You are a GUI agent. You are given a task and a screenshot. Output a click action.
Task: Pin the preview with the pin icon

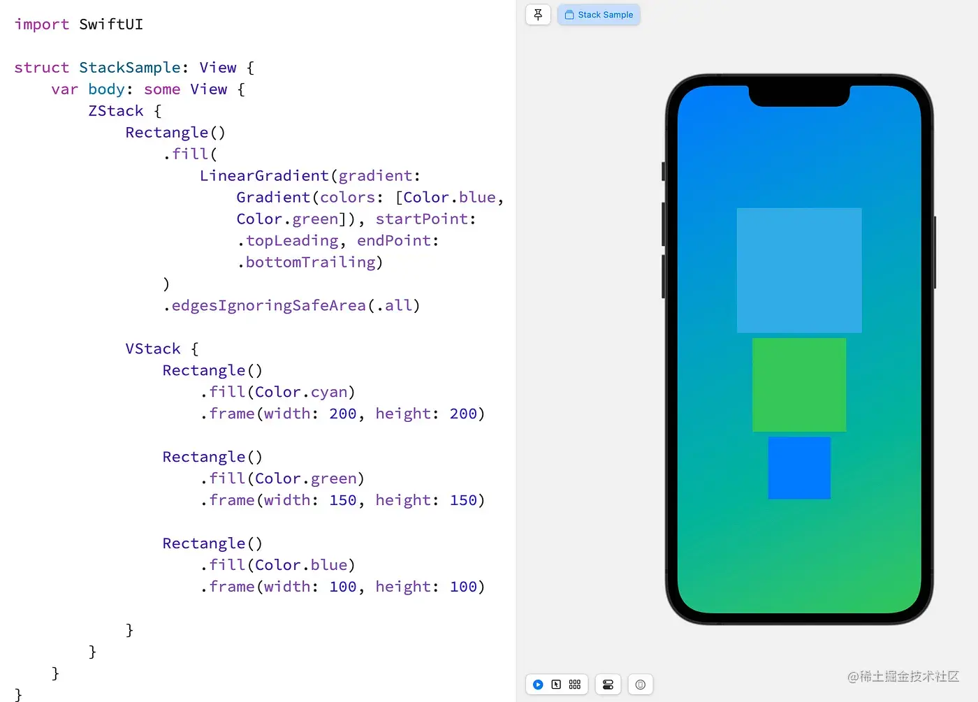(x=538, y=15)
